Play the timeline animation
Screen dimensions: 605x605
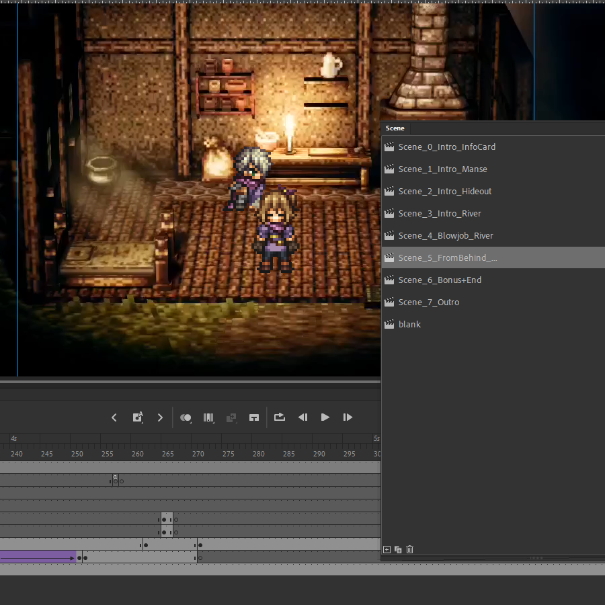click(325, 417)
